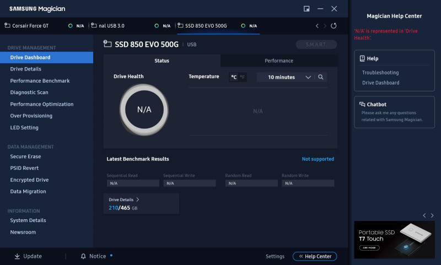Click the Chatbot speech bubble icon
441x265 pixels.
362,104
